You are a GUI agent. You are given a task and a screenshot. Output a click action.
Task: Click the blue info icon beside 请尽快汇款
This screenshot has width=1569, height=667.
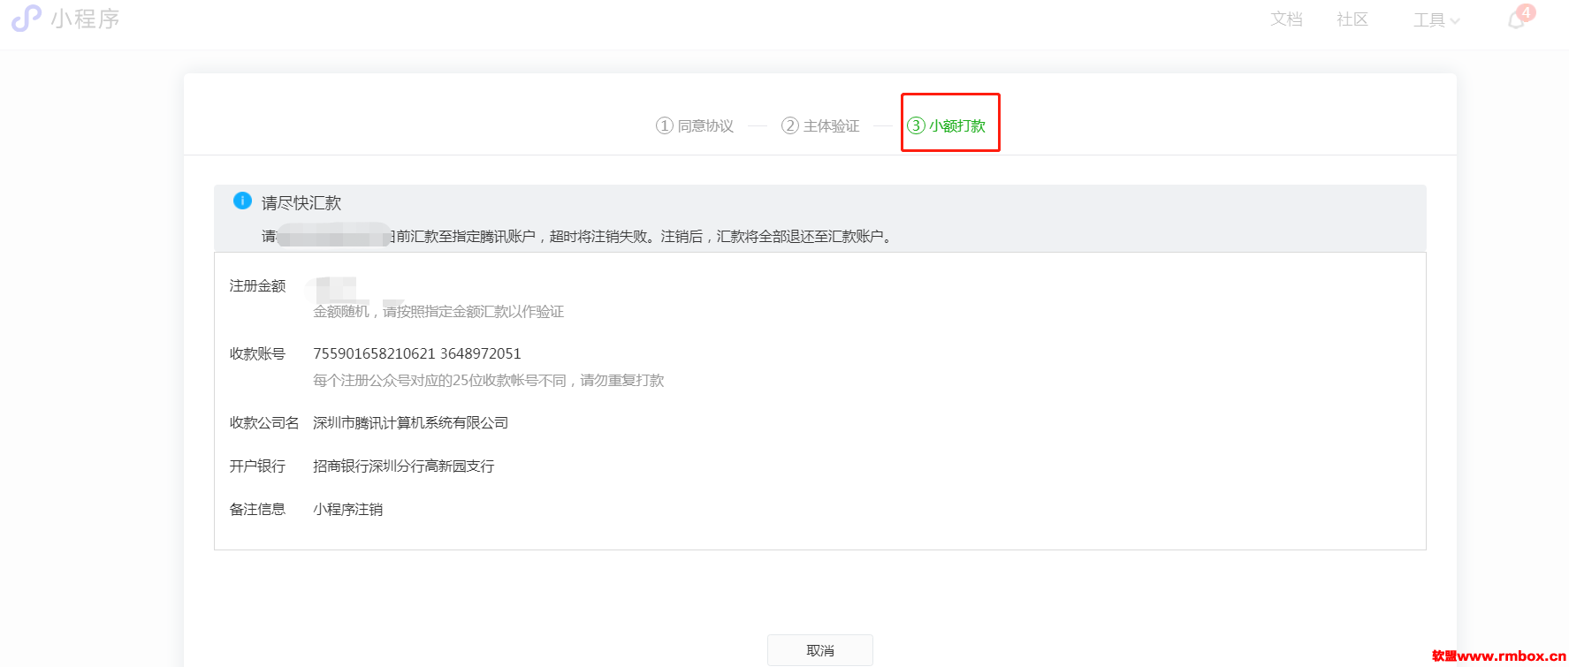[x=242, y=201]
